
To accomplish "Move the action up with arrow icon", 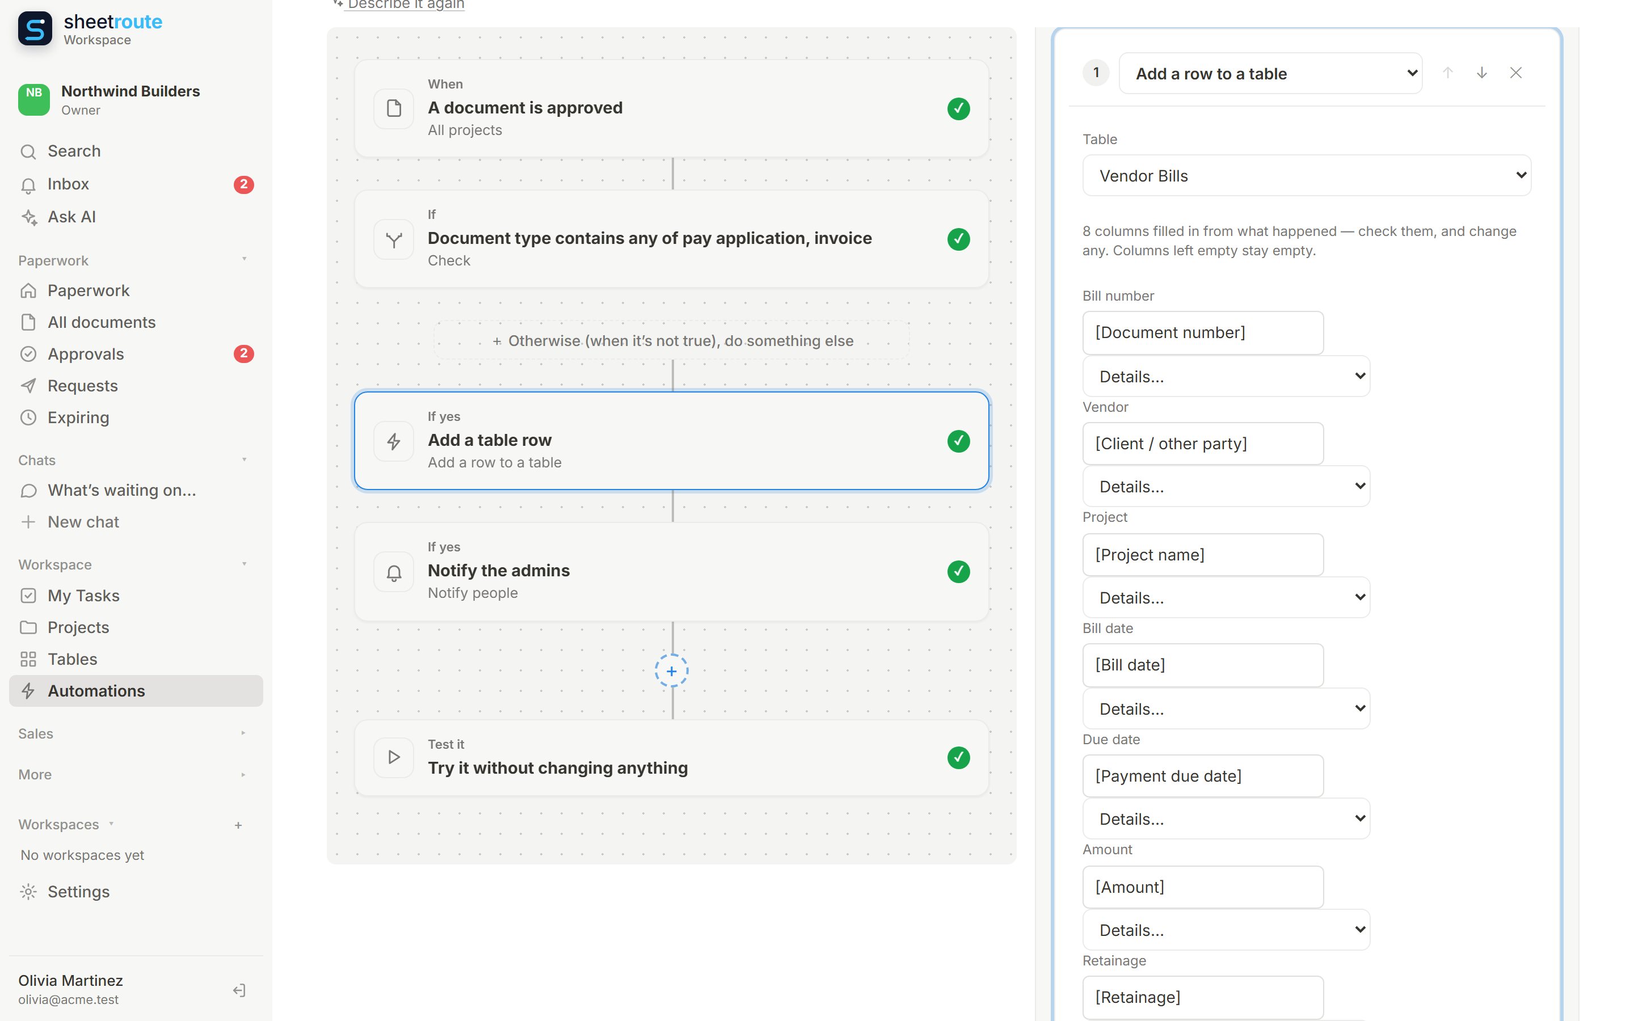I will click(1448, 73).
